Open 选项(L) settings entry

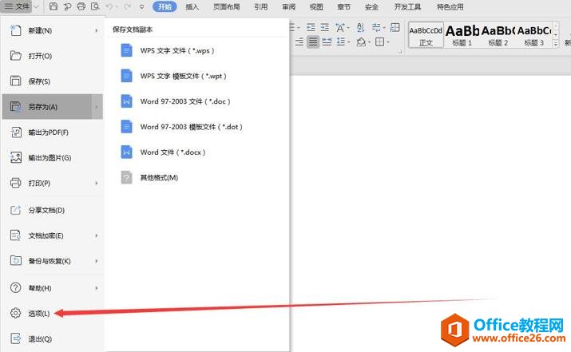(x=53, y=313)
